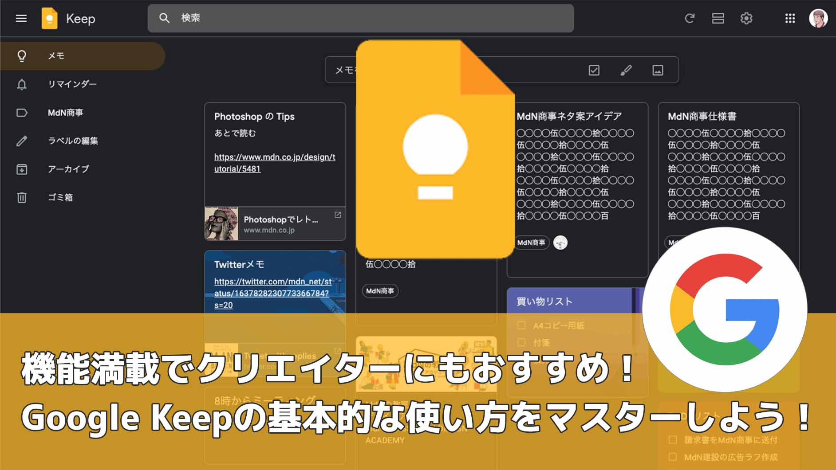Switch to list view layout
This screenshot has height=470, width=836.
(718, 18)
